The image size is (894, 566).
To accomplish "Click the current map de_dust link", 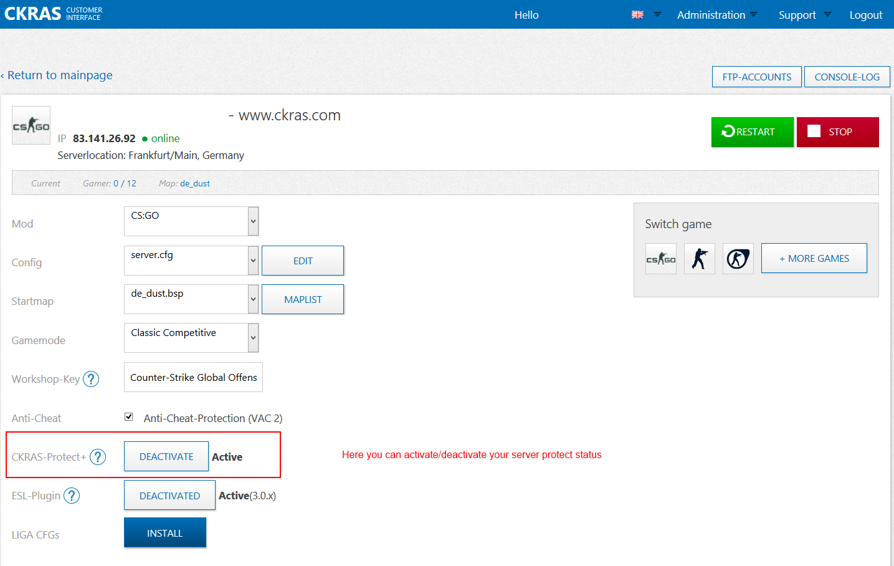I will pyautogui.click(x=195, y=183).
